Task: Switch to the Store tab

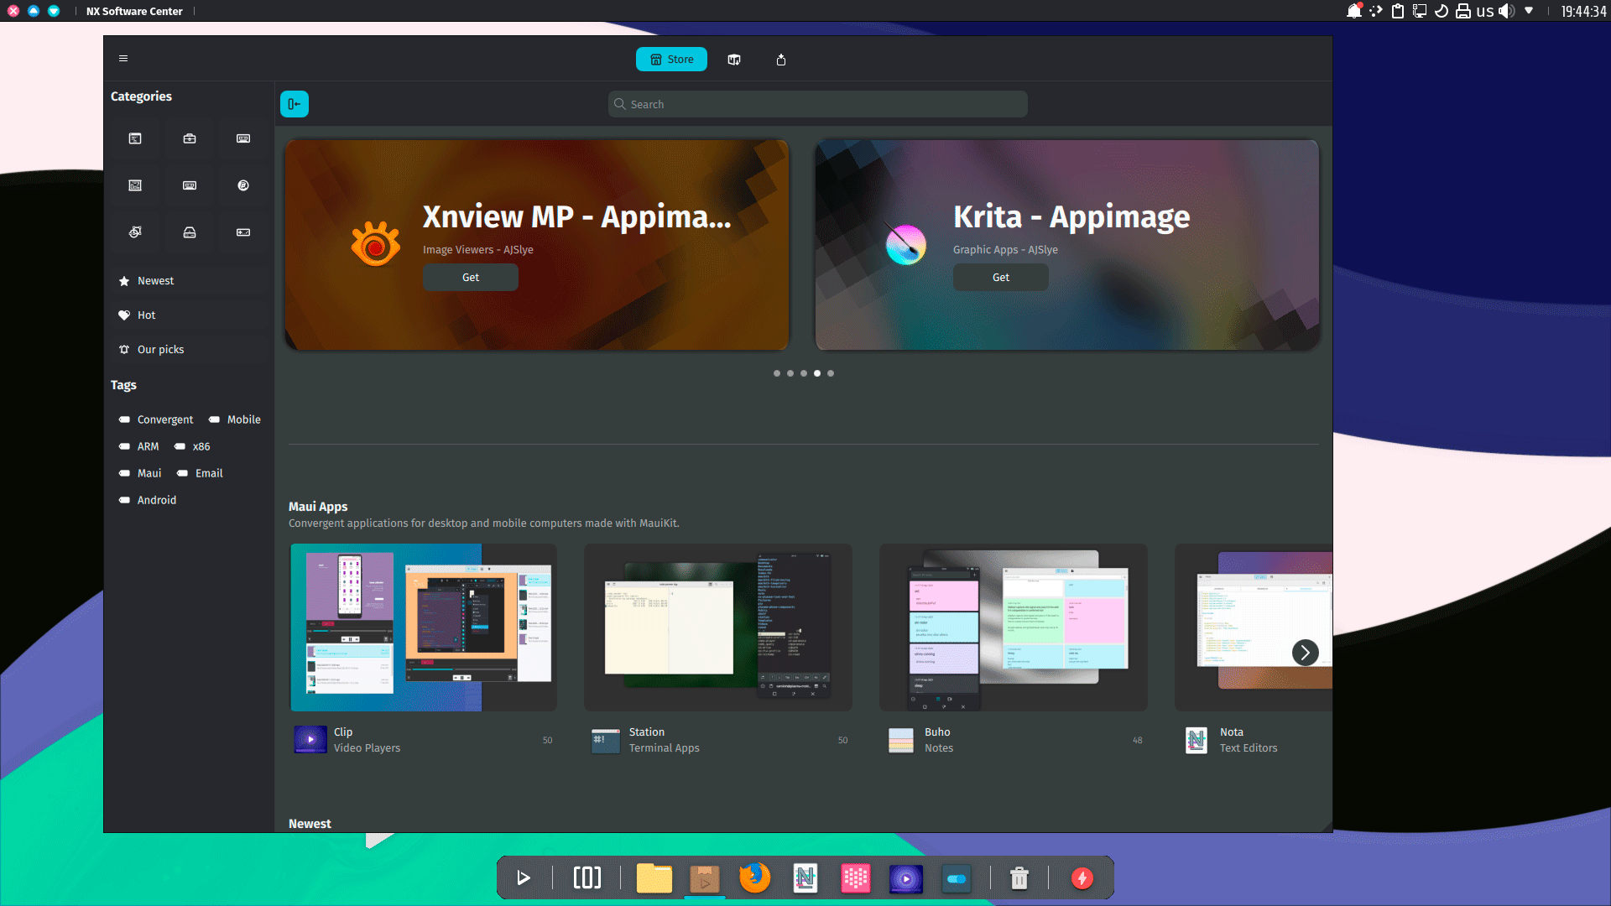Action: click(671, 60)
